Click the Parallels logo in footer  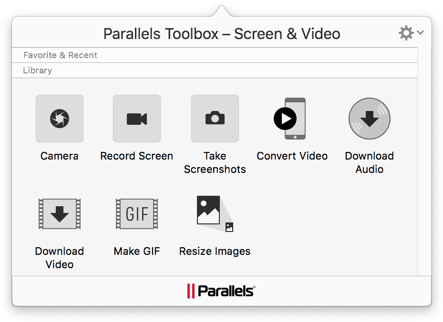pyautogui.click(x=221, y=291)
